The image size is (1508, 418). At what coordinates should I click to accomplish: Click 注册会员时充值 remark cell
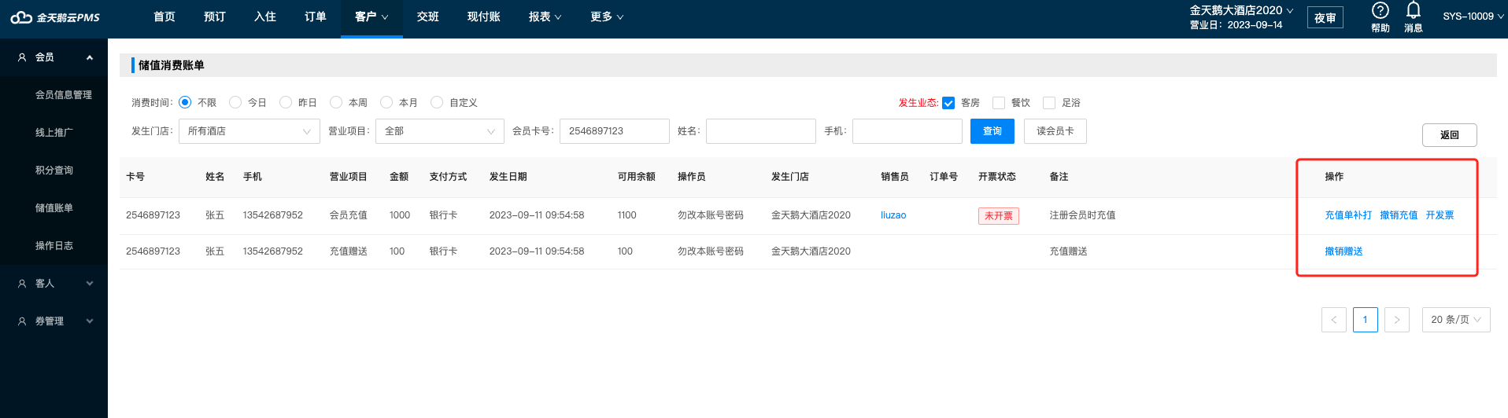click(1082, 215)
